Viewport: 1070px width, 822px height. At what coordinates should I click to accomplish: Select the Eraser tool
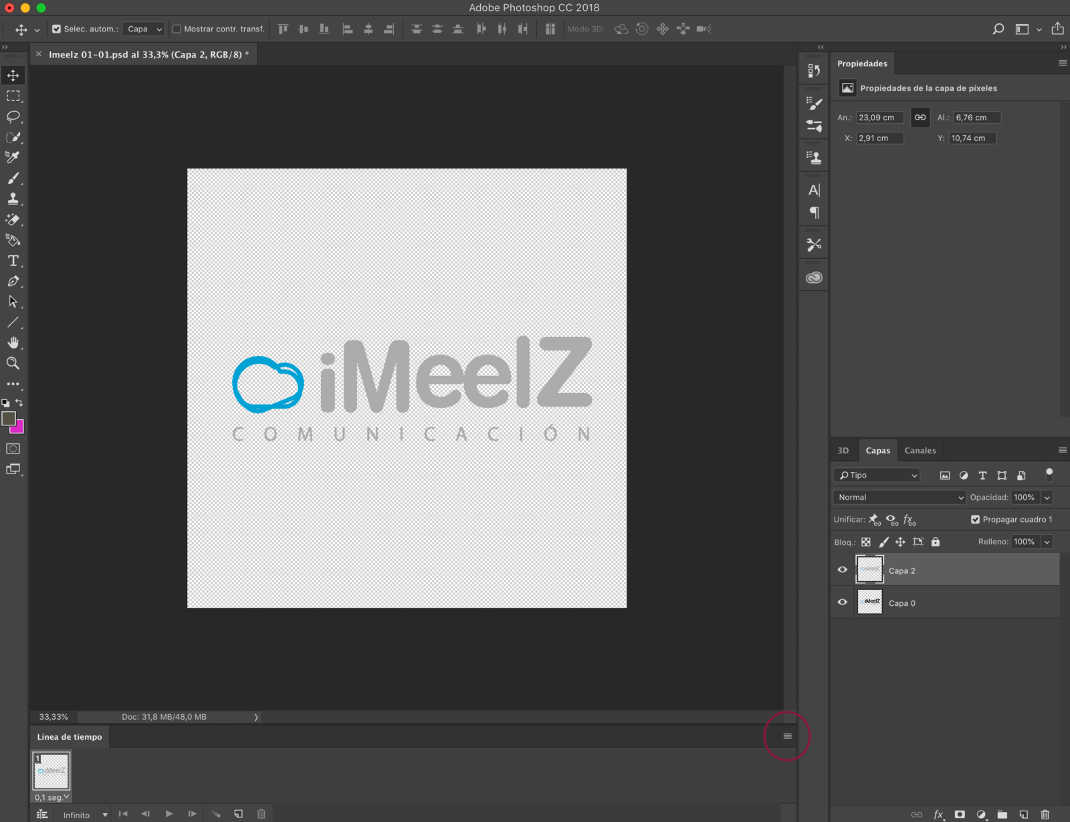13,219
